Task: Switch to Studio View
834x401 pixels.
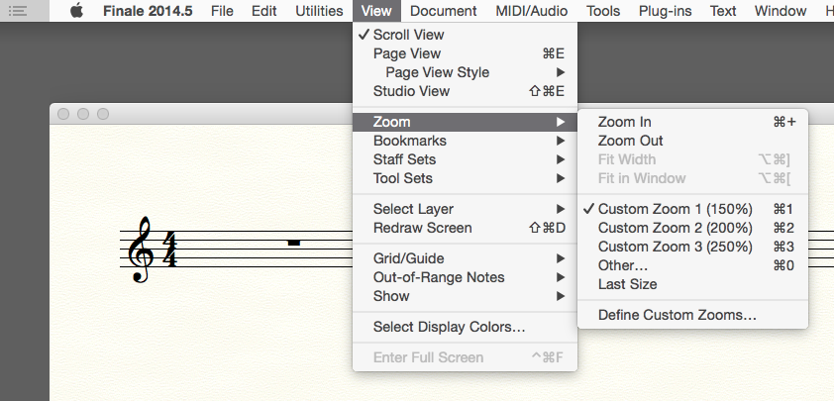Action: point(411,91)
